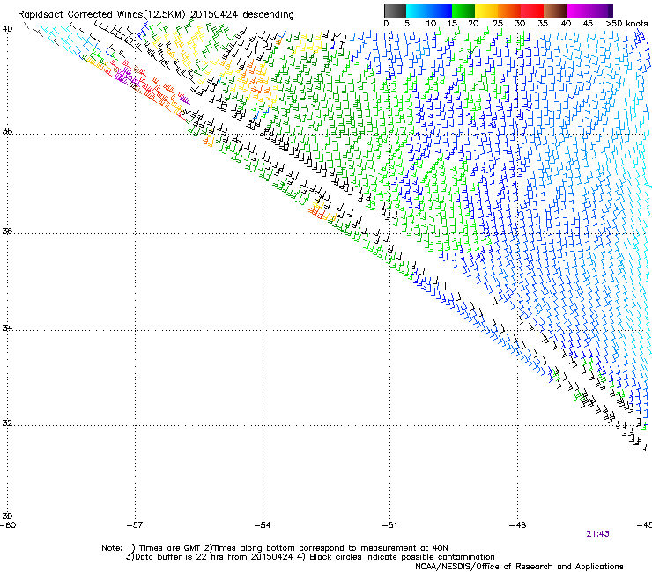Click the latitude label '30' on the left axis
652x572 pixels.
(7, 516)
